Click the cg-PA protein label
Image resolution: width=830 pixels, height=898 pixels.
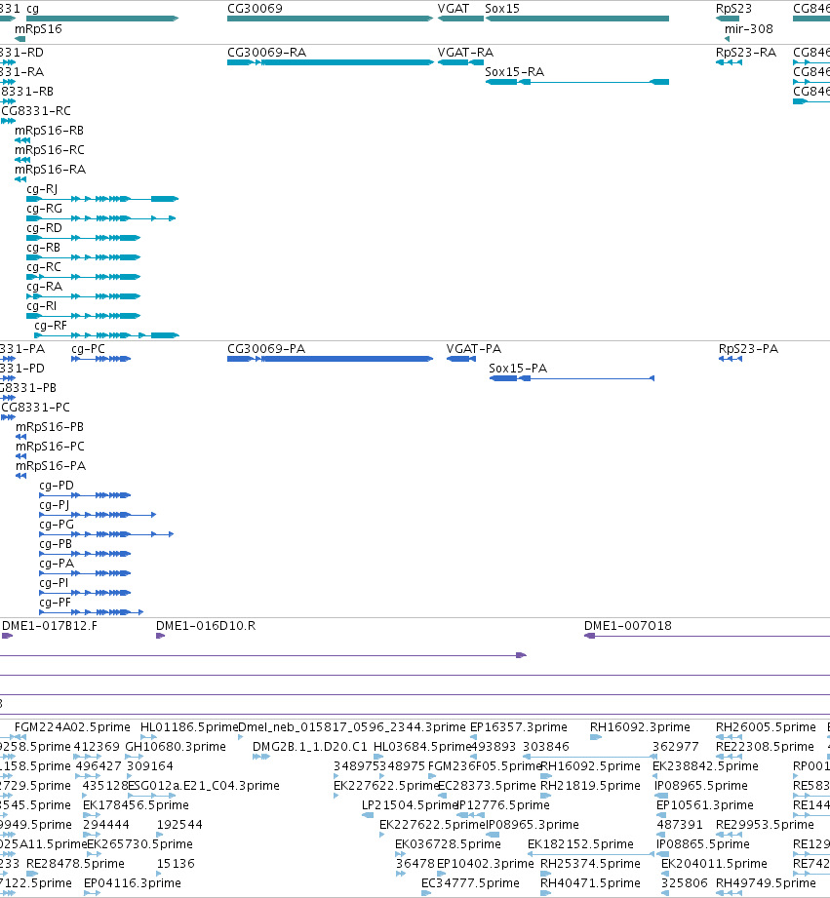pos(57,563)
